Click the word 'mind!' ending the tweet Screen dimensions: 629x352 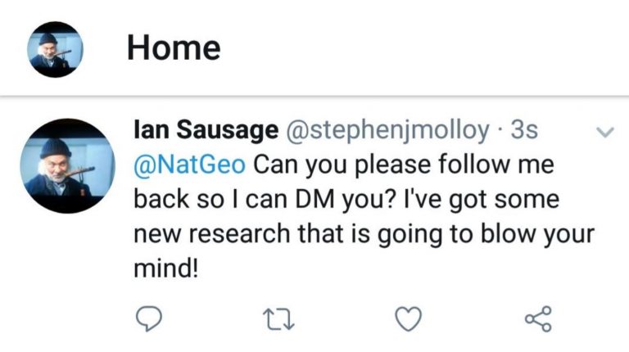point(165,268)
